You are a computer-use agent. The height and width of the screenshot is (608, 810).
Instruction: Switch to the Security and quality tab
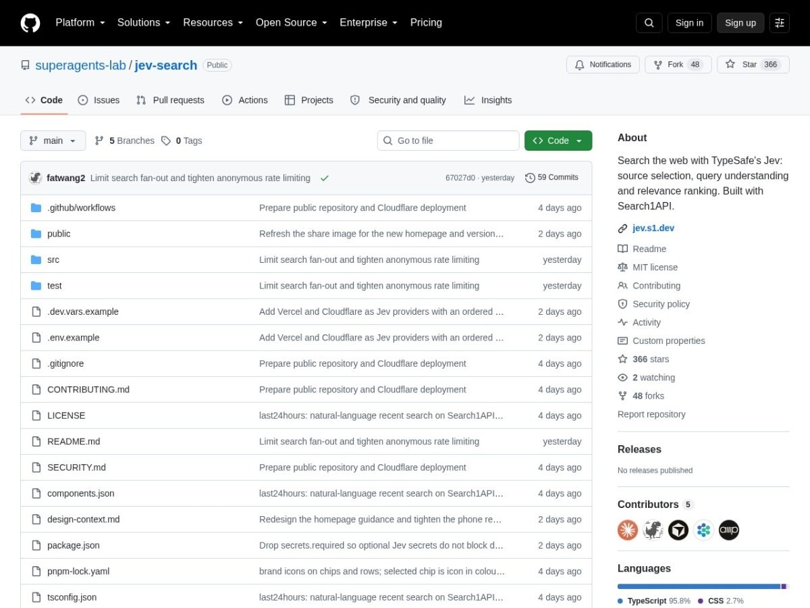coord(398,100)
